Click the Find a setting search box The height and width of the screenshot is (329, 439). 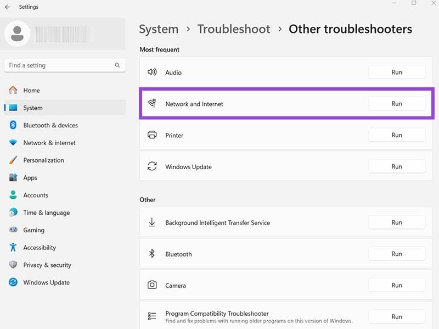click(x=65, y=65)
